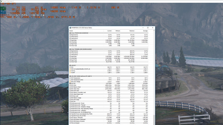Select the GPU Memory Controller Load row
The width and height of the screenshot is (223, 125).
108,92
